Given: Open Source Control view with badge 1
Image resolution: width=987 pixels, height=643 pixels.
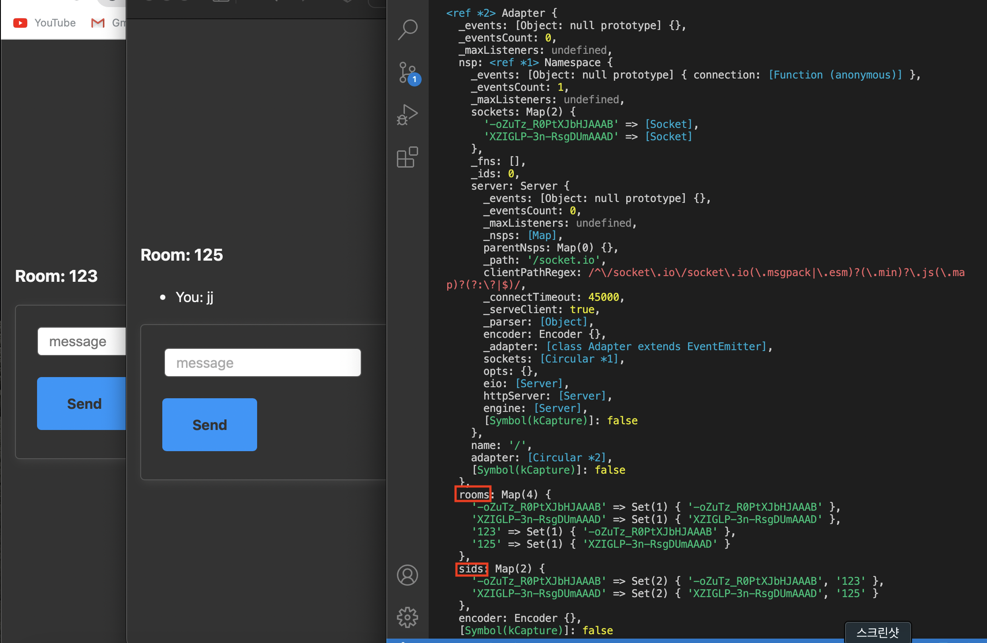Looking at the screenshot, I should coord(408,72).
